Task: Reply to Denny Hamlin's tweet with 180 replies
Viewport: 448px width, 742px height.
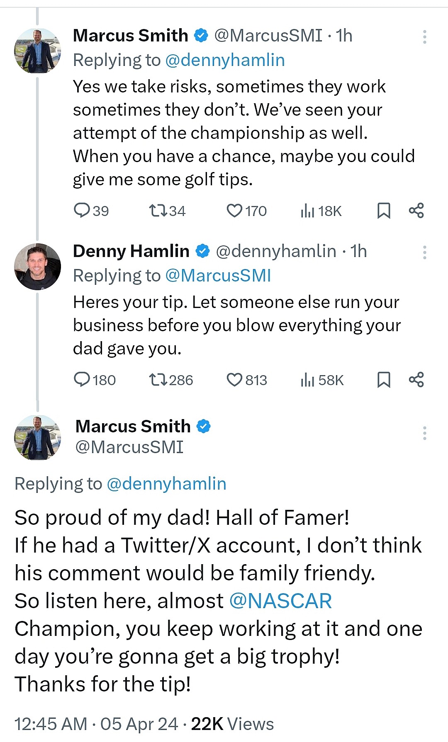Action: point(82,379)
